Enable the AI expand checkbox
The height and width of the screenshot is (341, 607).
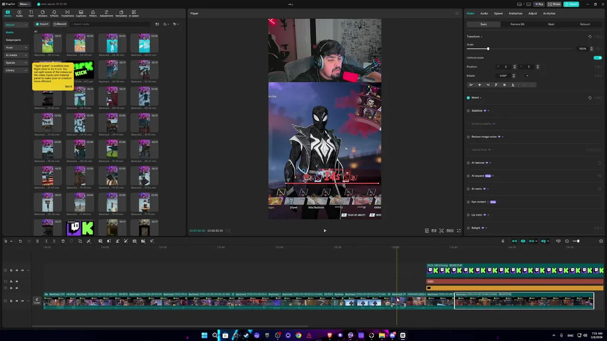point(468,176)
